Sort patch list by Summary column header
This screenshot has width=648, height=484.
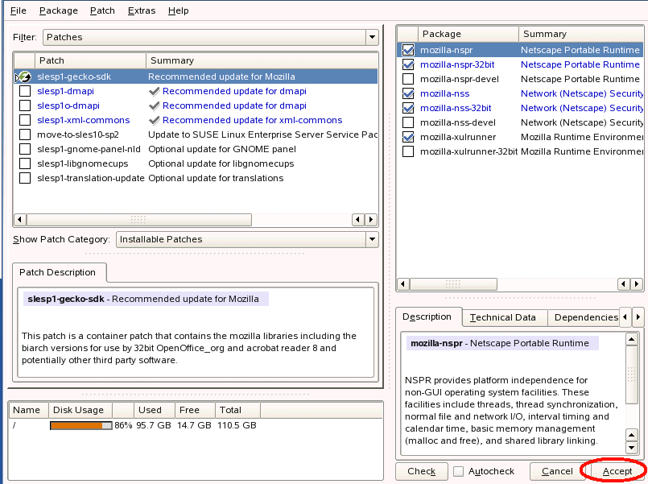click(x=262, y=60)
